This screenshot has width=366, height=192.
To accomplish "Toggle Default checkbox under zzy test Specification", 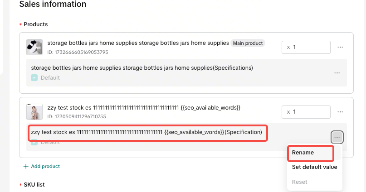I will tap(34, 142).
